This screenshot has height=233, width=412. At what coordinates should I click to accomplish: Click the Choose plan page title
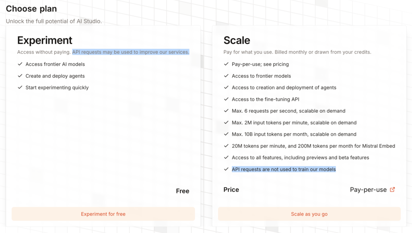coord(31,8)
